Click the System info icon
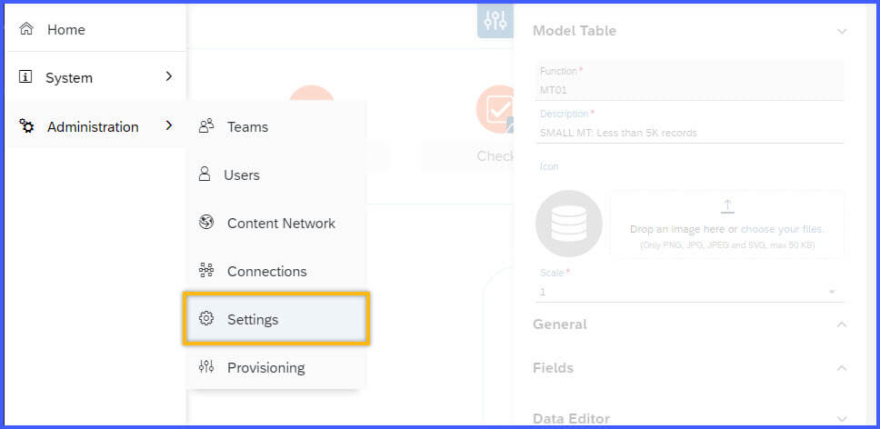 click(25, 77)
